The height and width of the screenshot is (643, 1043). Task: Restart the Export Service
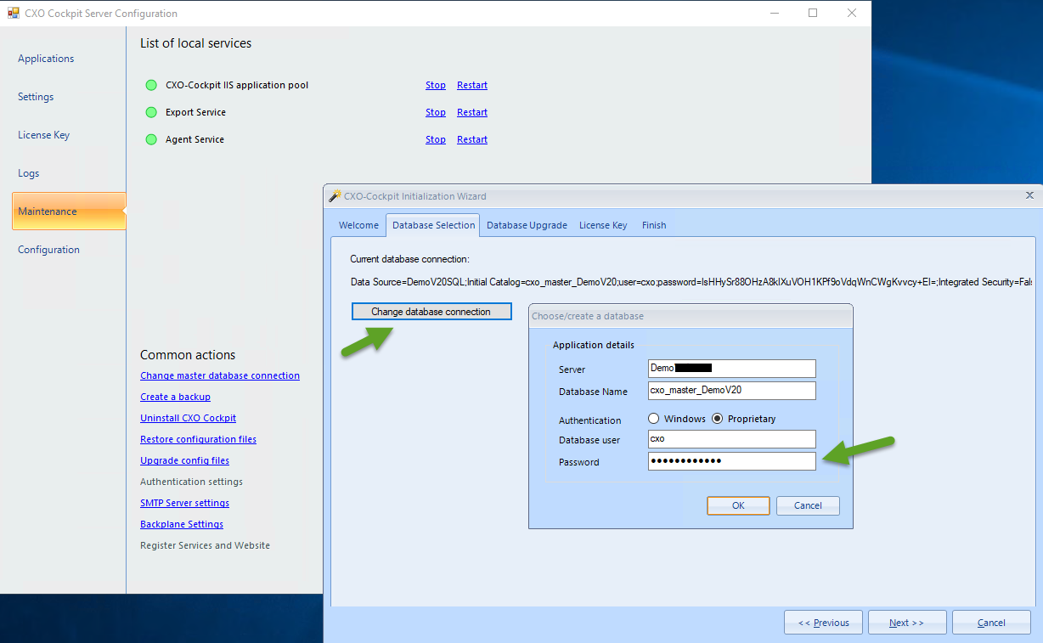pyautogui.click(x=472, y=112)
